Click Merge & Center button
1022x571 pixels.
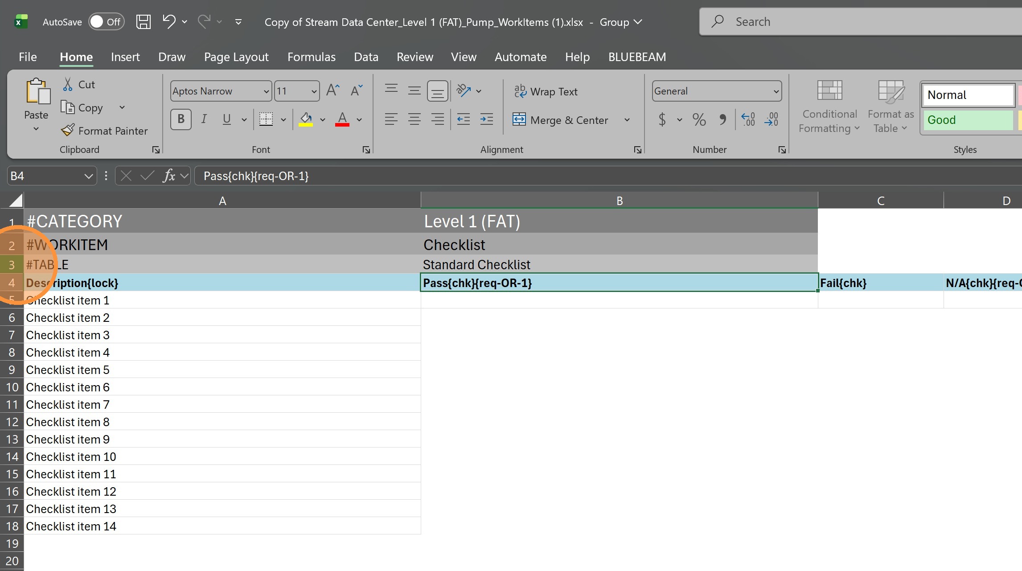560,120
